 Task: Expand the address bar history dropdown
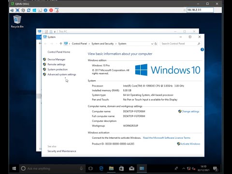pyautogui.click(x=152, y=44)
